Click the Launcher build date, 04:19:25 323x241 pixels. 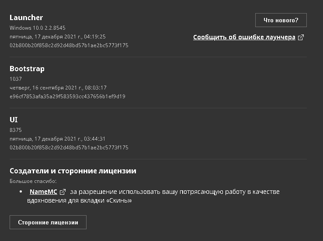[x=58, y=36]
